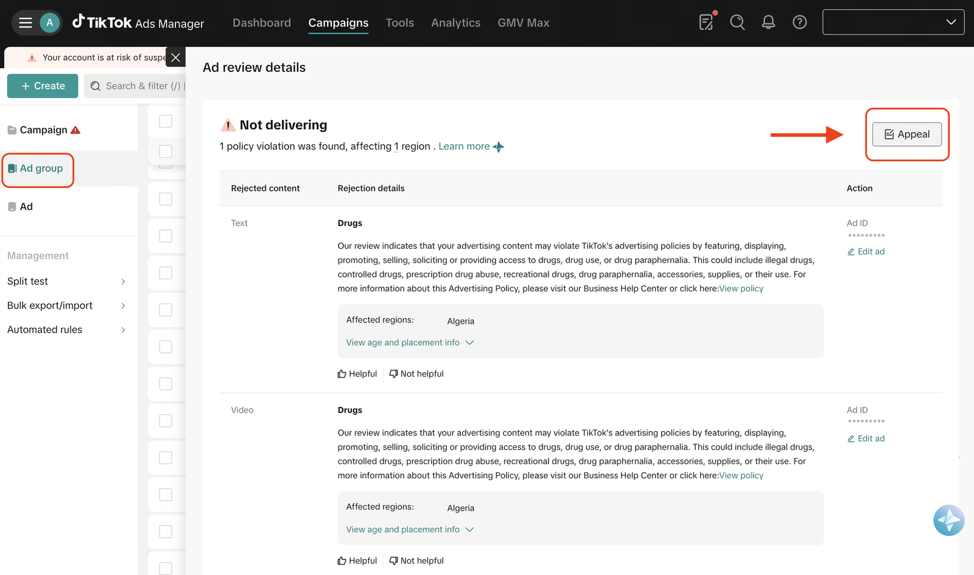Click the search magnifier icon in the top bar
The height and width of the screenshot is (575, 974).
coord(737,23)
